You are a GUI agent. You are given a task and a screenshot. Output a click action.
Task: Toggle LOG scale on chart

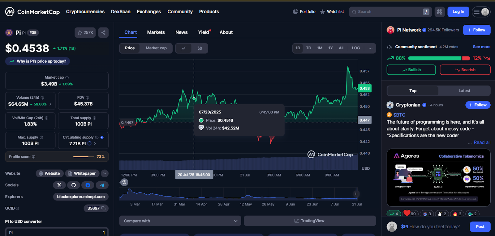pyautogui.click(x=356, y=48)
